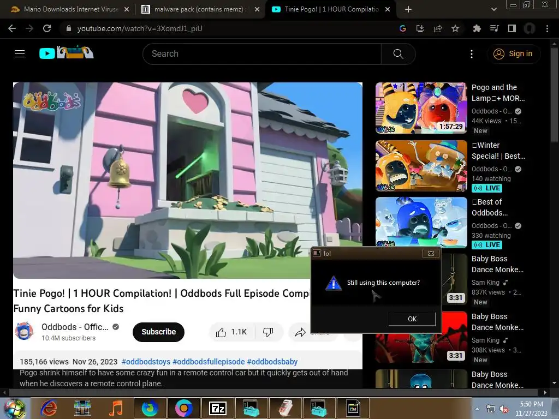Open Google icon in address bar
This screenshot has width=559, height=419.
[403, 28]
